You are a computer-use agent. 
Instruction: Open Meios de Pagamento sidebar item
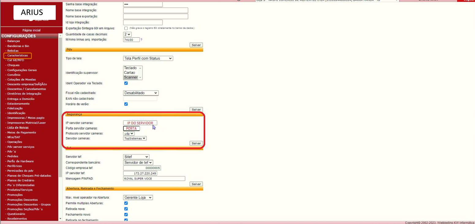[x=21, y=133]
